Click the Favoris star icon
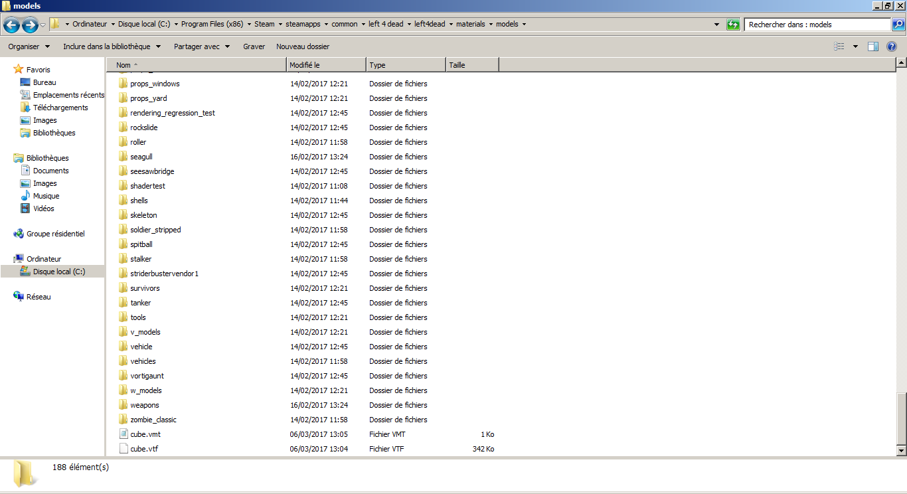This screenshot has height=494, width=907. coord(19,70)
